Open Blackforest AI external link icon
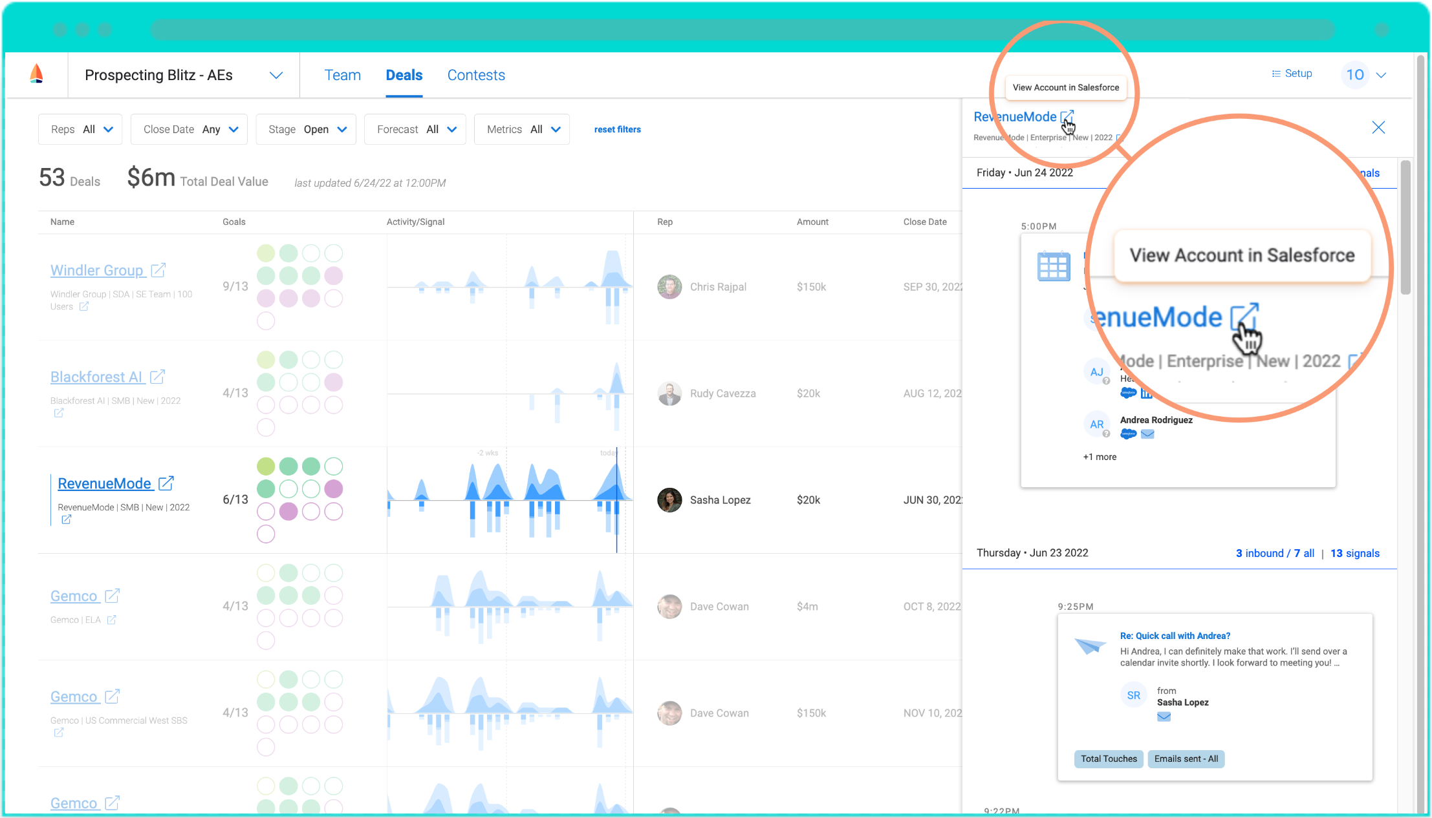Screen dimensions: 1432x818 pos(158,376)
